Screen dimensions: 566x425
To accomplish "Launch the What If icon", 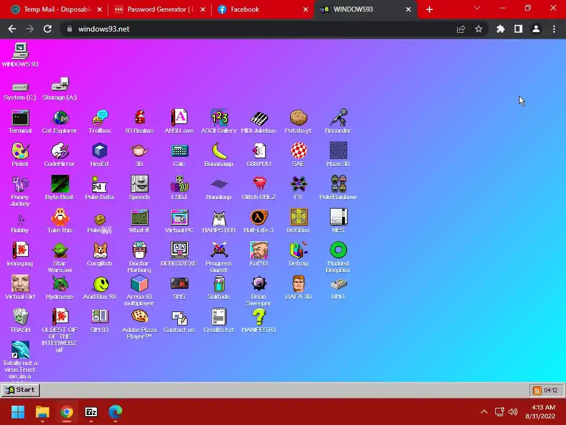I will coord(139,221).
